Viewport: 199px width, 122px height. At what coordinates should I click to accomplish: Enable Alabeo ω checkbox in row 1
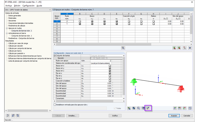click(x=153, y=21)
